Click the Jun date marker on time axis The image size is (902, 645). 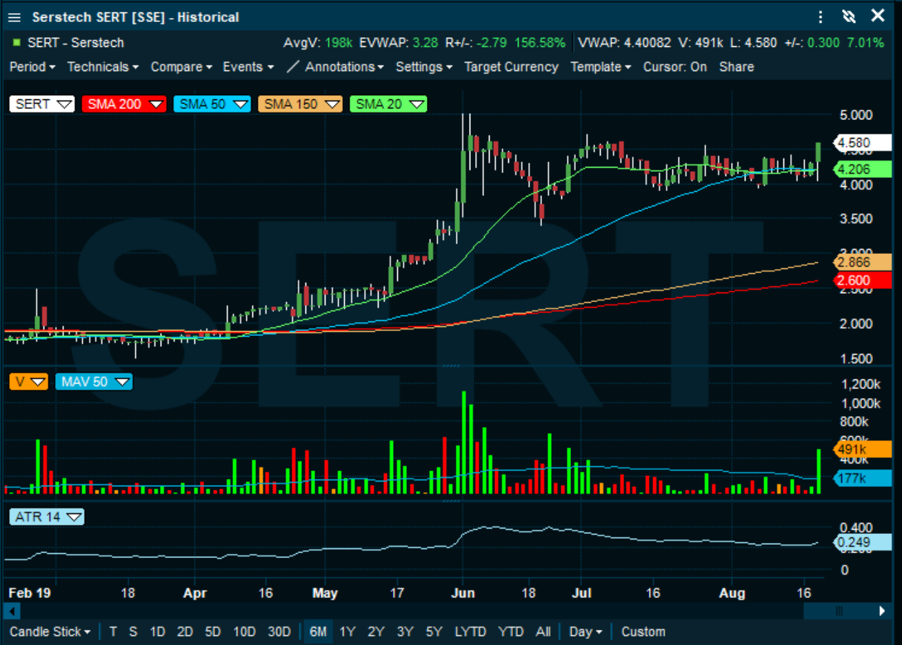(463, 593)
